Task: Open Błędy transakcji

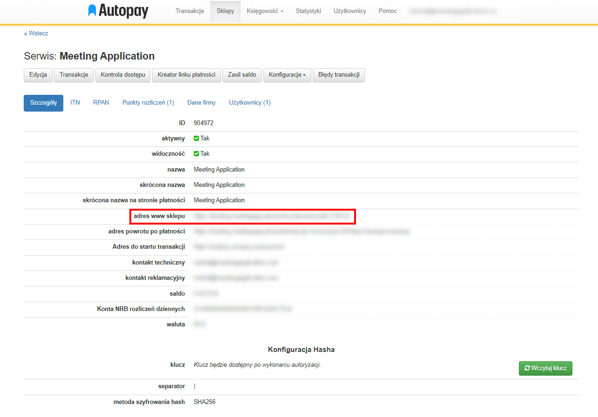Action: [x=339, y=75]
